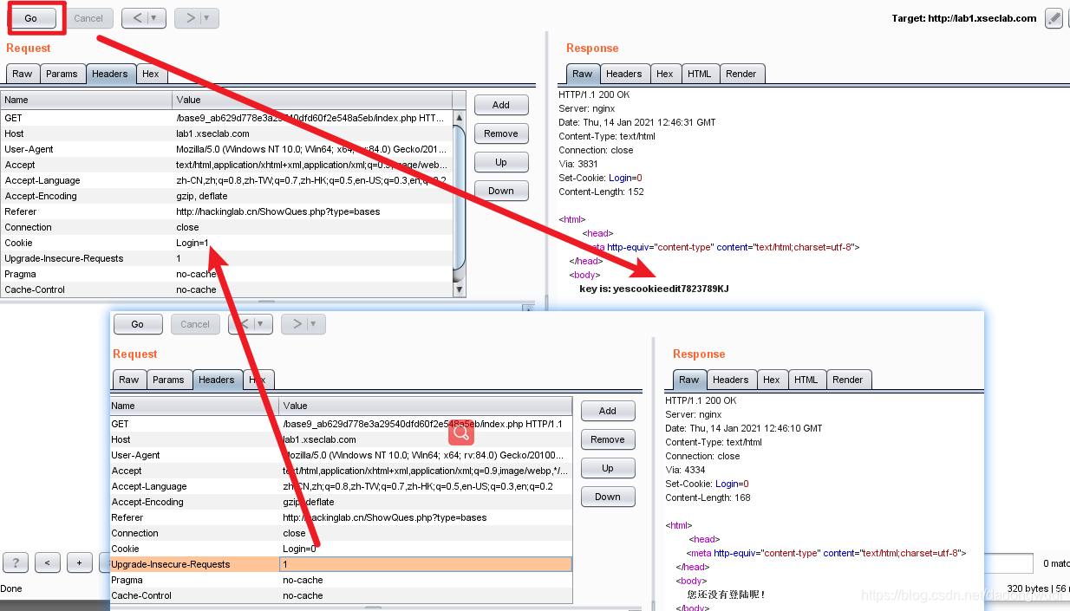Screen dimensions: 1070x611
Task: Select the highlighted Upgrade-Insecure-Requests row in lower table
Action: click(x=341, y=564)
